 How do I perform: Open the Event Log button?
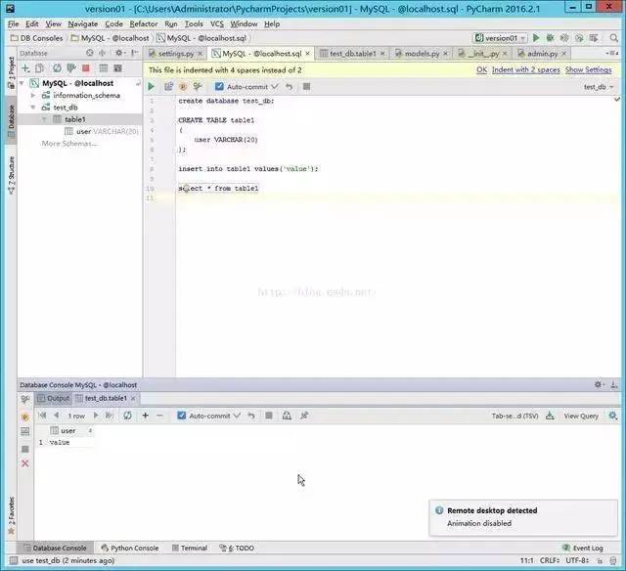tap(583, 548)
